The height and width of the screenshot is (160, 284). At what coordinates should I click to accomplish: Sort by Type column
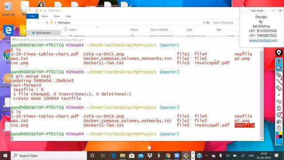point(189,30)
